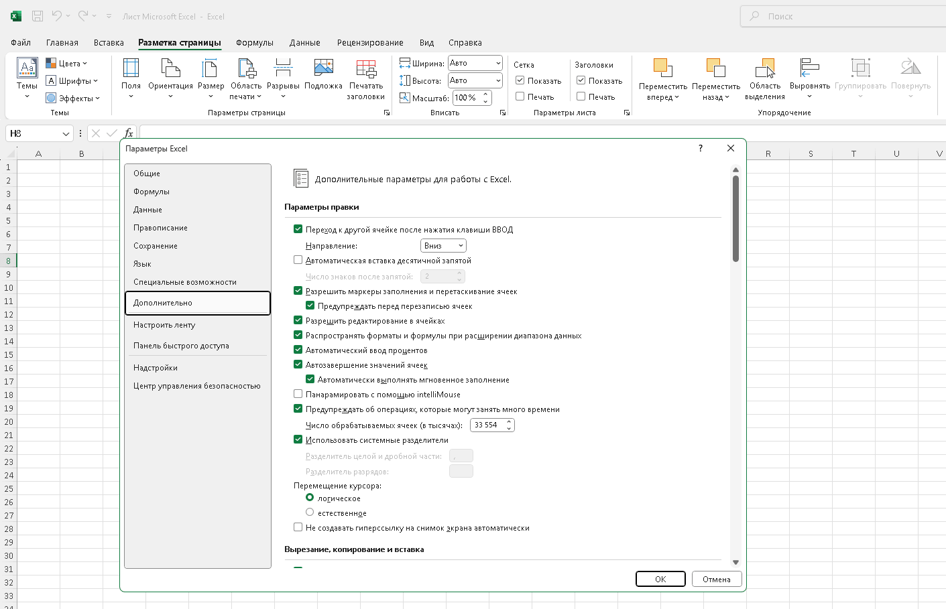Click Печатать заголовки (Print Titles)
The image size is (946, 609).
pyautogui.click(x=365, y=78)
